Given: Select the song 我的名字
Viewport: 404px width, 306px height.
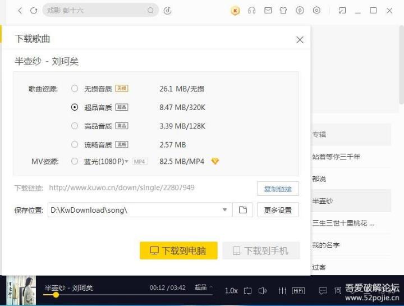Looking at the screenshot, I should (x=325, y=245).
